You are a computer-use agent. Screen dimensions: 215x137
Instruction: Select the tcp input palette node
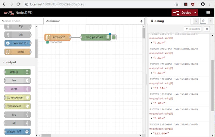coord(17,26)
